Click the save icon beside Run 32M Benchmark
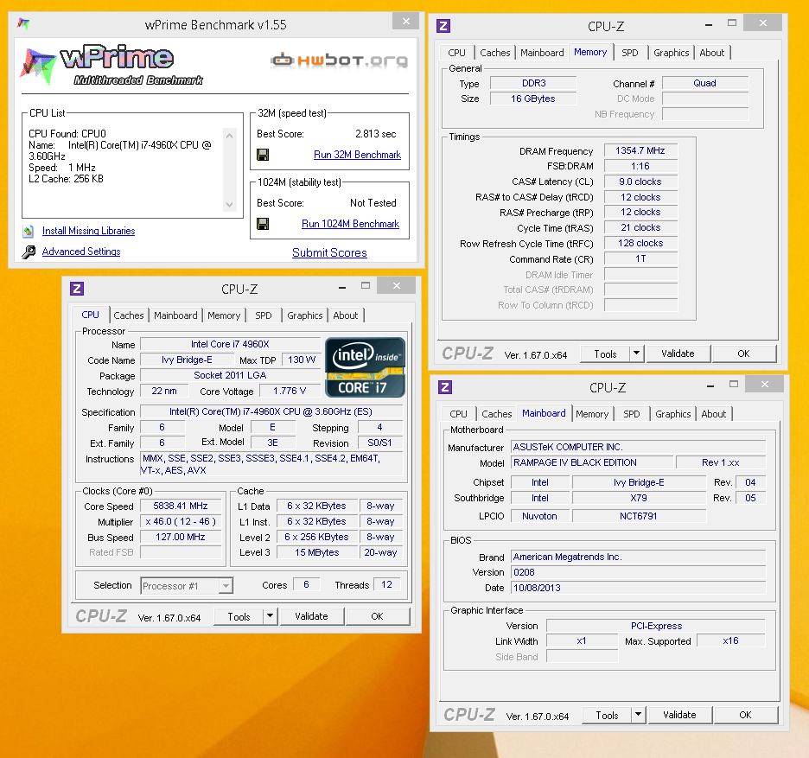 tap(263, 155)
